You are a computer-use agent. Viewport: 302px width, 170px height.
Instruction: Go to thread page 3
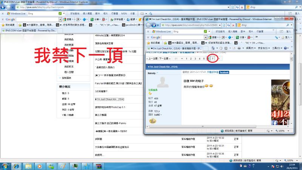195,59
